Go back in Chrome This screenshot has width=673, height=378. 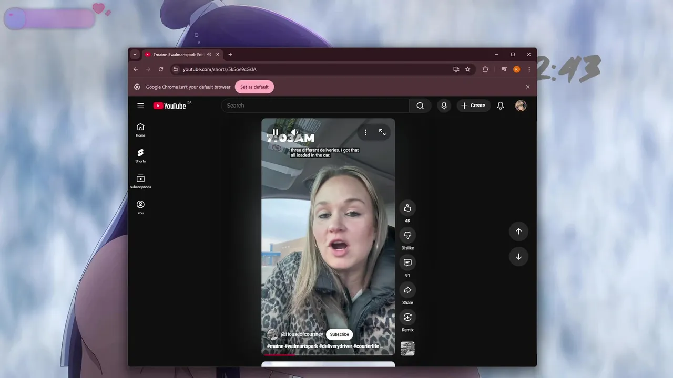136,69
